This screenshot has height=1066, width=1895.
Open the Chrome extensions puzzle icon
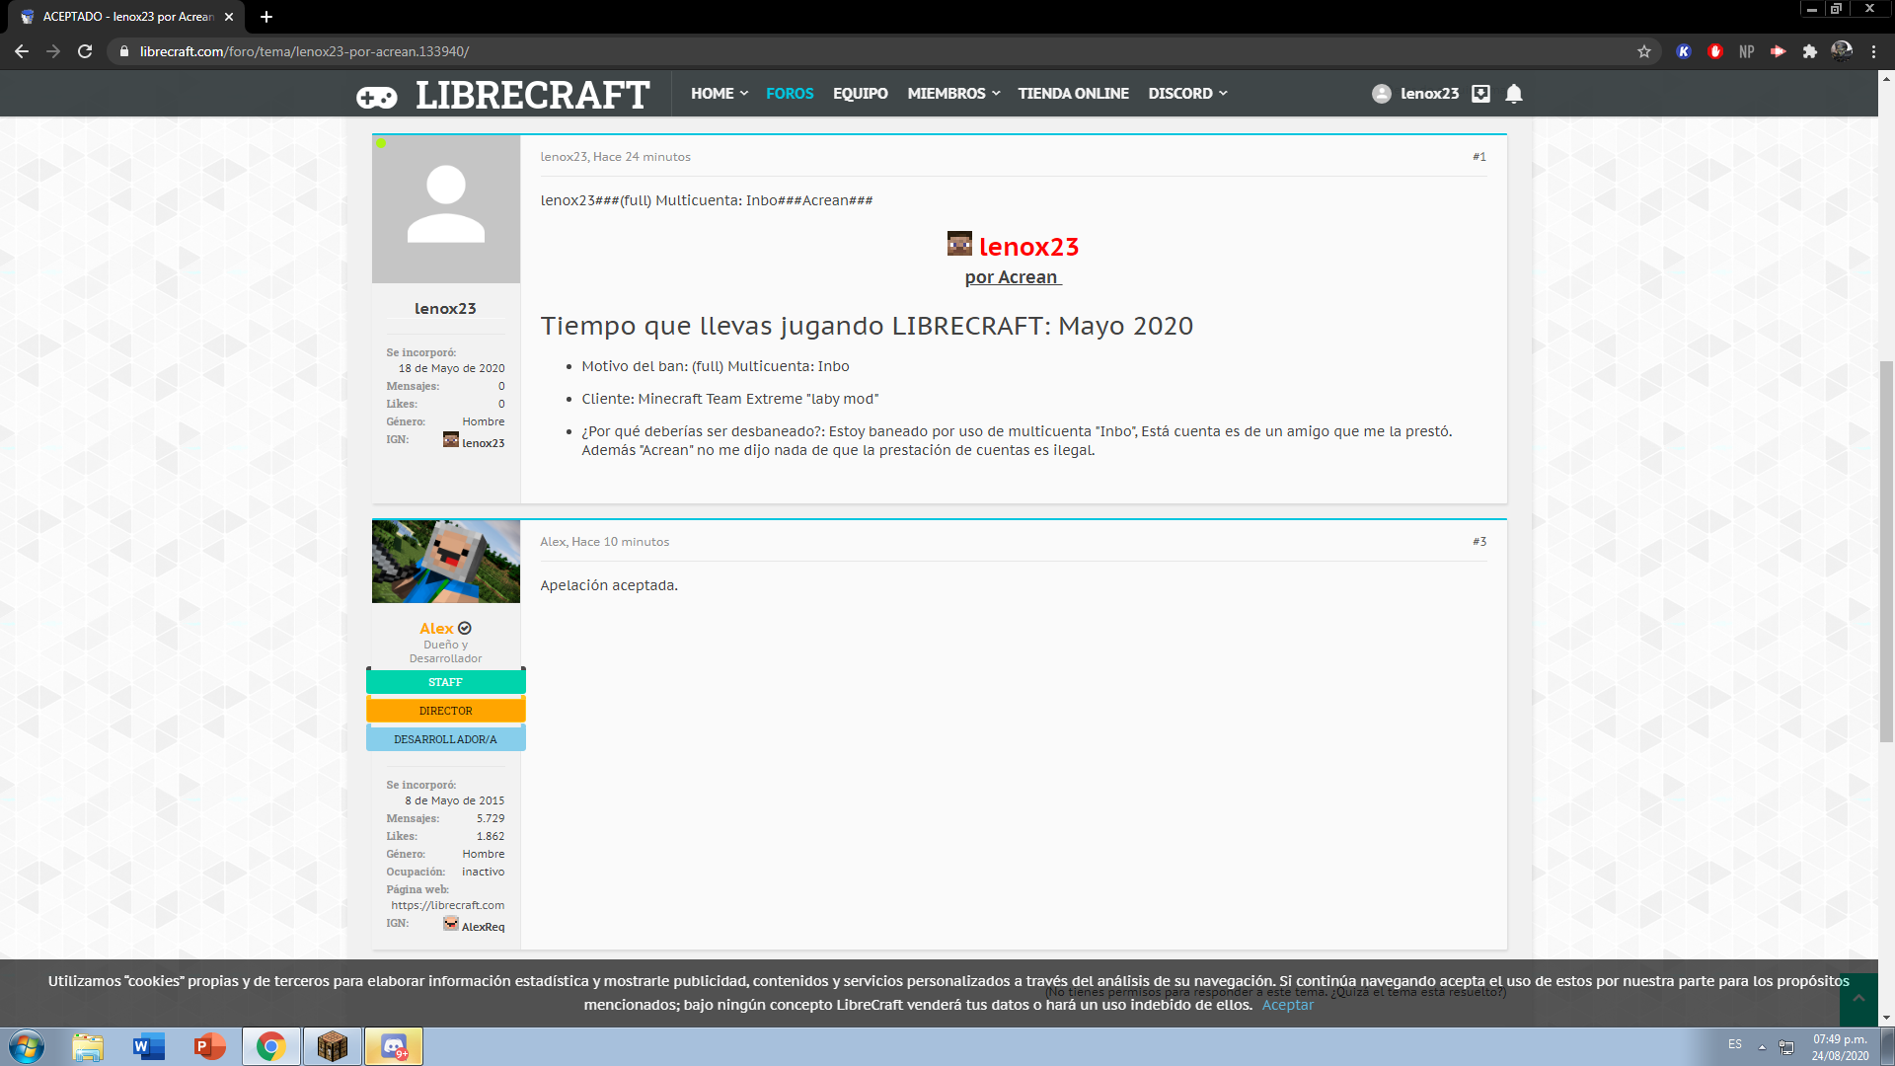[x=1810, y=51]
